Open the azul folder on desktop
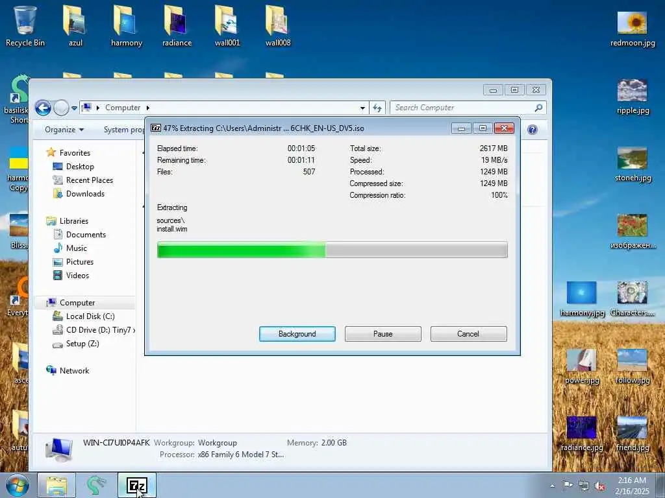 coord(75,25)
